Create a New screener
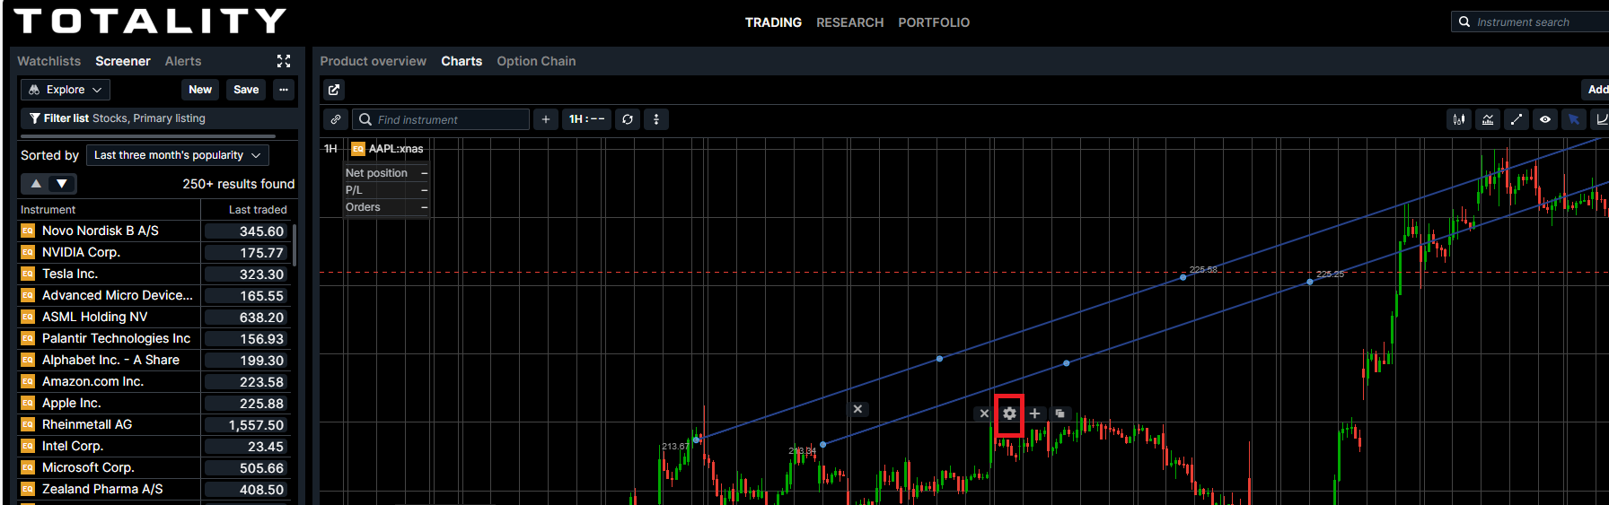This screenshot has width=1609, height=505. click(200, 90)
